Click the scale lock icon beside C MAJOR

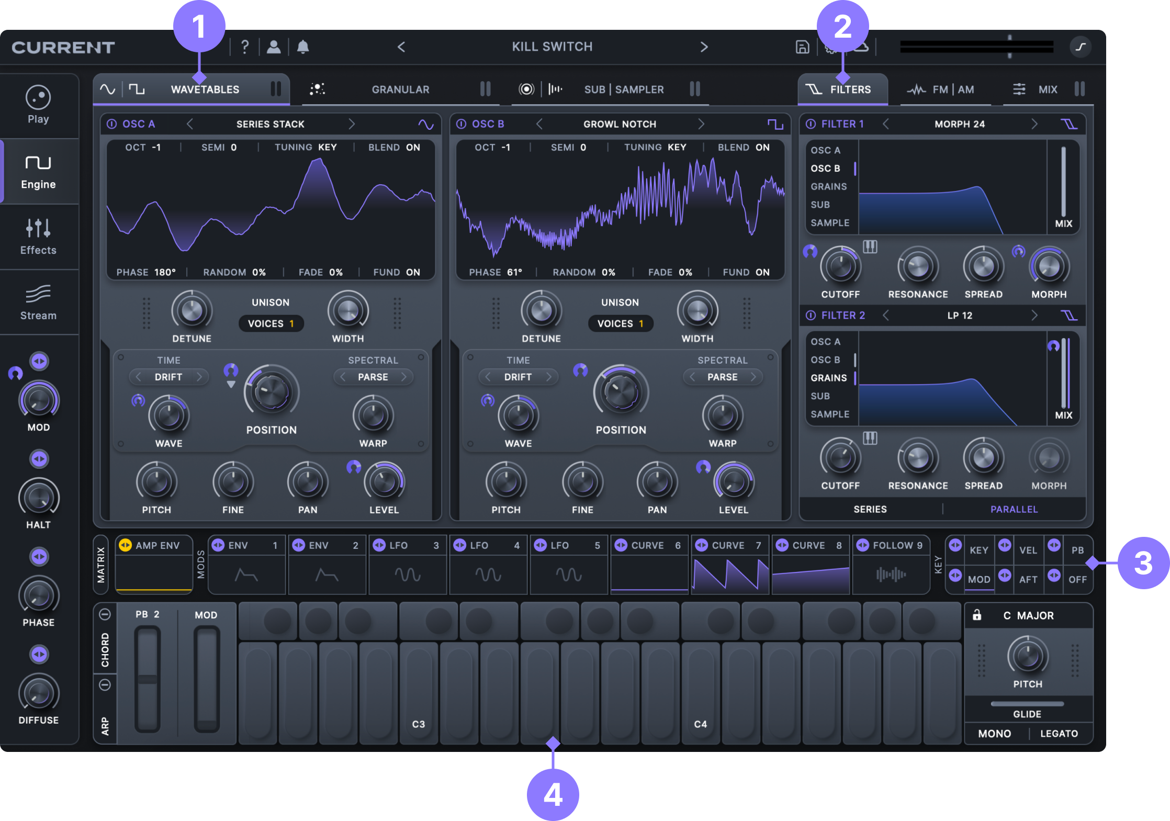pyautogui.click(x=977, y=615)
